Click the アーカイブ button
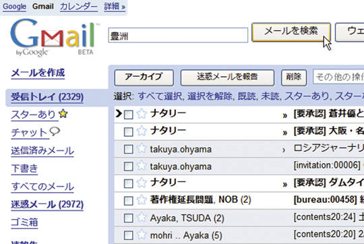The width and height of the screenshot is (364, 244). click(x=144, y=78)
